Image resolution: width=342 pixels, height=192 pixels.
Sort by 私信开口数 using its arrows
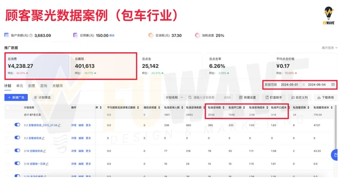tap(244, 108)
